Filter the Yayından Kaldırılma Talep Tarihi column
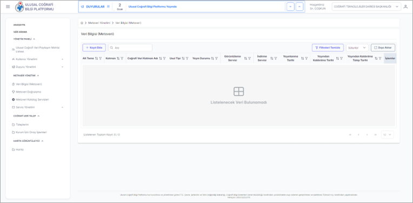This screenshot has height=203, width=413. point(380,58)
